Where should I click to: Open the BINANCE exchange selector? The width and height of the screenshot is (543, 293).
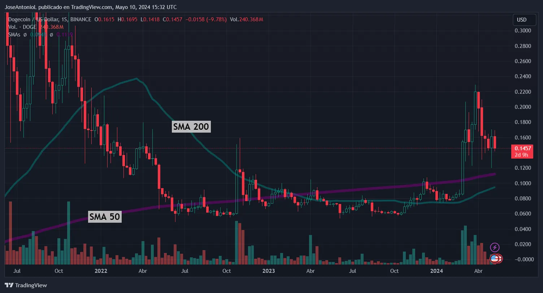click(x=82, y=19)
